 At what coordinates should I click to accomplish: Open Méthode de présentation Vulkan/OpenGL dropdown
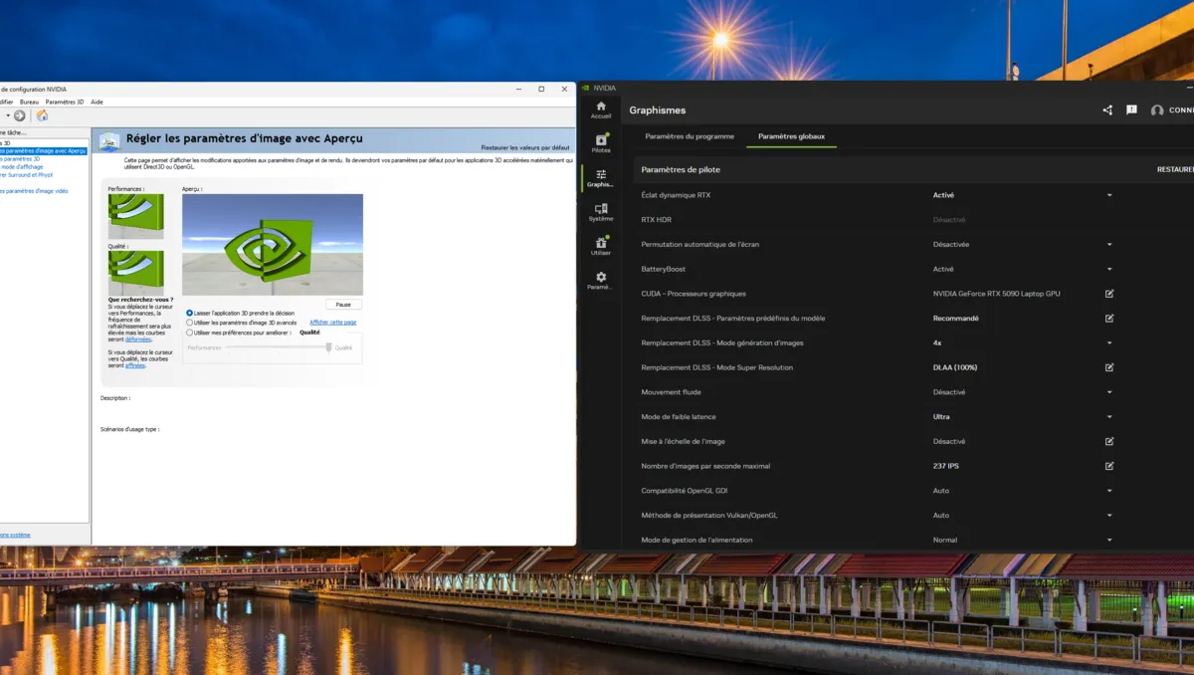(1109, 516)
